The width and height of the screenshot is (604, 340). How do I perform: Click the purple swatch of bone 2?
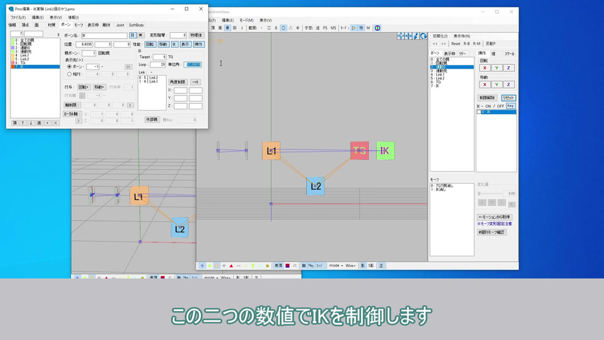13,48
